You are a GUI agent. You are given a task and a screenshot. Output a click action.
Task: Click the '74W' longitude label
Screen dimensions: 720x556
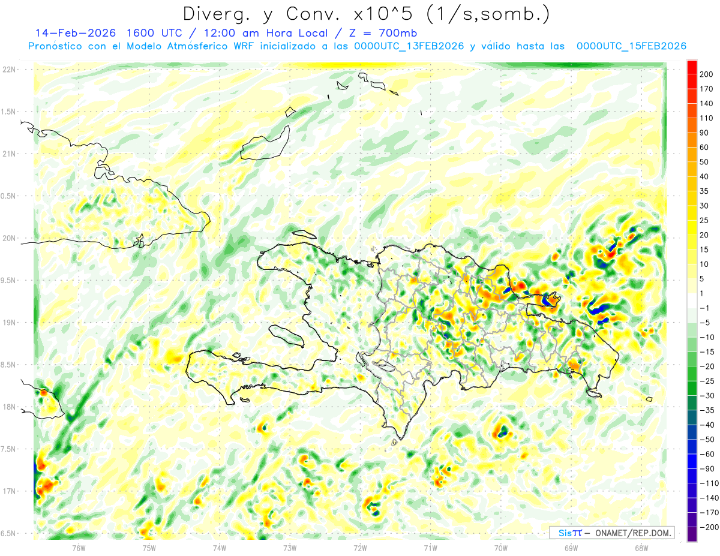(x=220, y=547)
